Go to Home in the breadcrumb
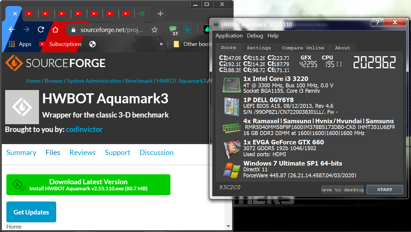Image resolution: width=411 pixels, height=232 pixels. click(x=33, y=81)
